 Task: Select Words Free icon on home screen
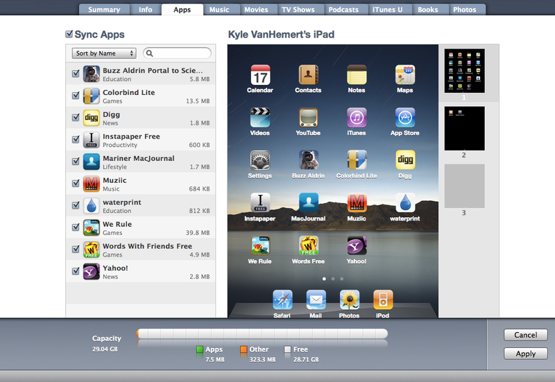(x=308, y=246)
